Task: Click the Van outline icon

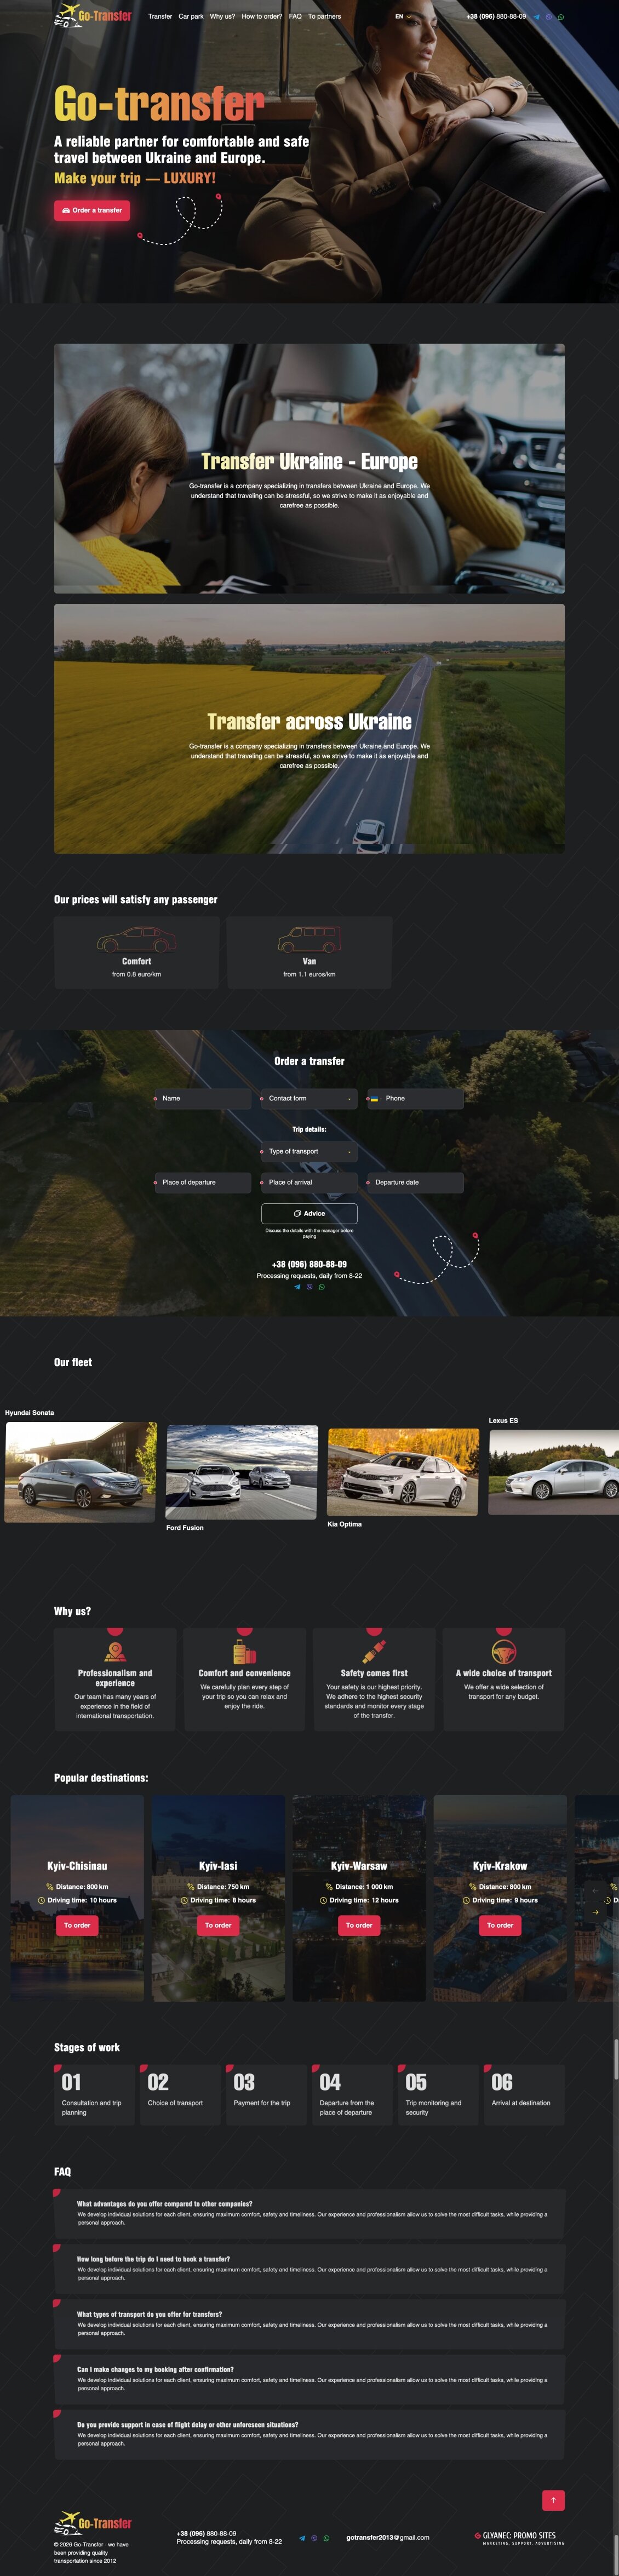Action: (x=309, y=939)
